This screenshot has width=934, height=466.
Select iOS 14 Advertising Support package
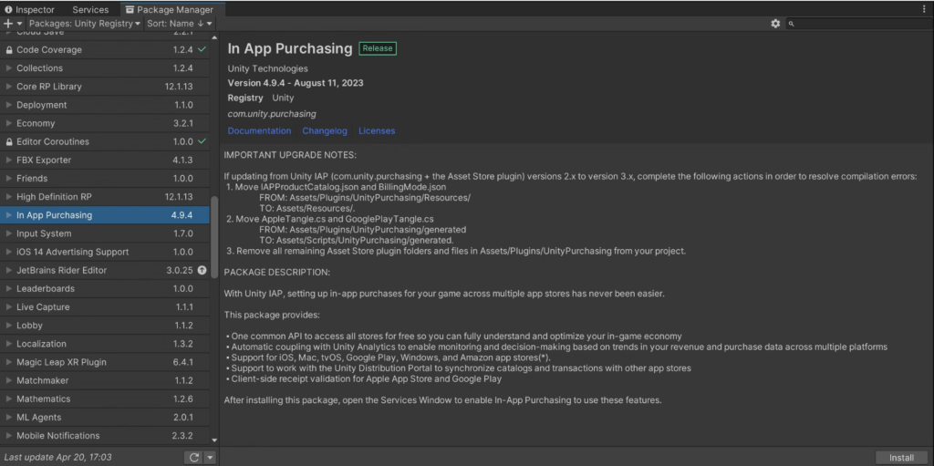[105, 252]
